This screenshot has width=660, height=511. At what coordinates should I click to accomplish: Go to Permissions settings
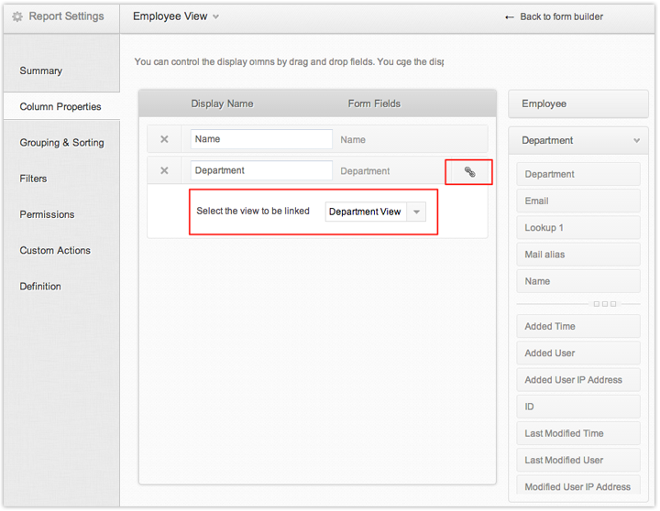(x=47, y=214)
